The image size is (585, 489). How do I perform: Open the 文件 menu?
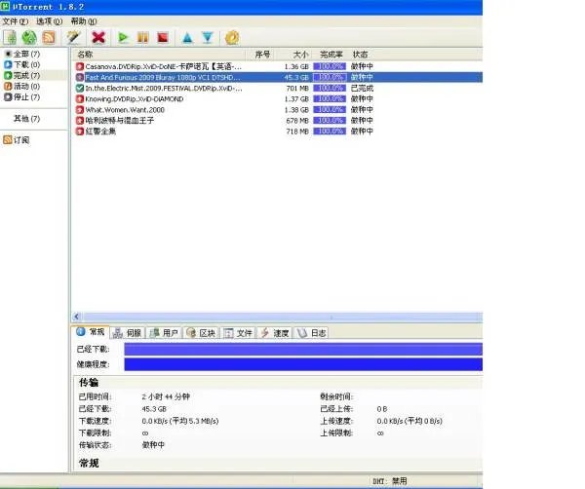[x=16, y=21]
